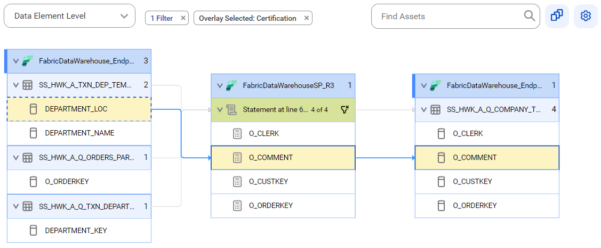This screenshot has width=601, height=248.
Task: Click the right O_ORDERKEY column icon
Action: [x=441, y=205]
